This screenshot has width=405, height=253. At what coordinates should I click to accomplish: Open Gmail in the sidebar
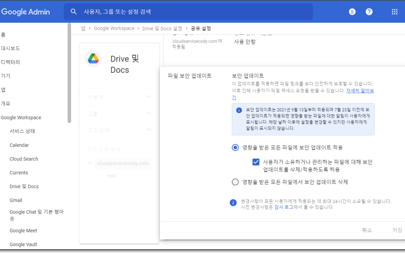[x=16, y=200]
